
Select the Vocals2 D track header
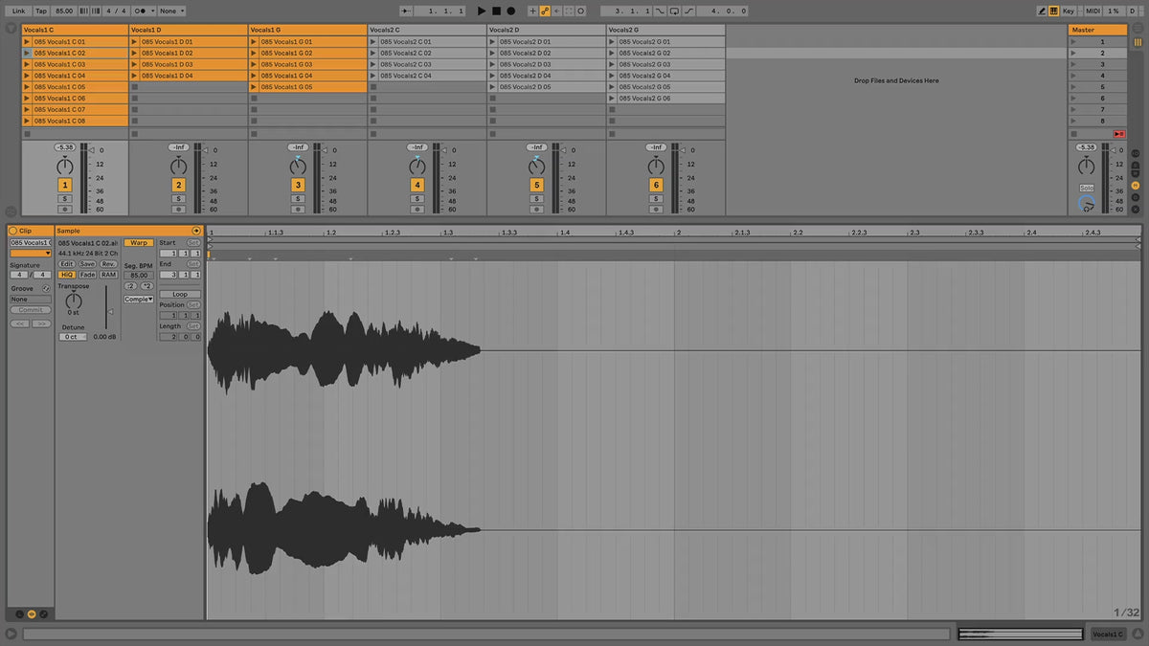tap(546, 30)
